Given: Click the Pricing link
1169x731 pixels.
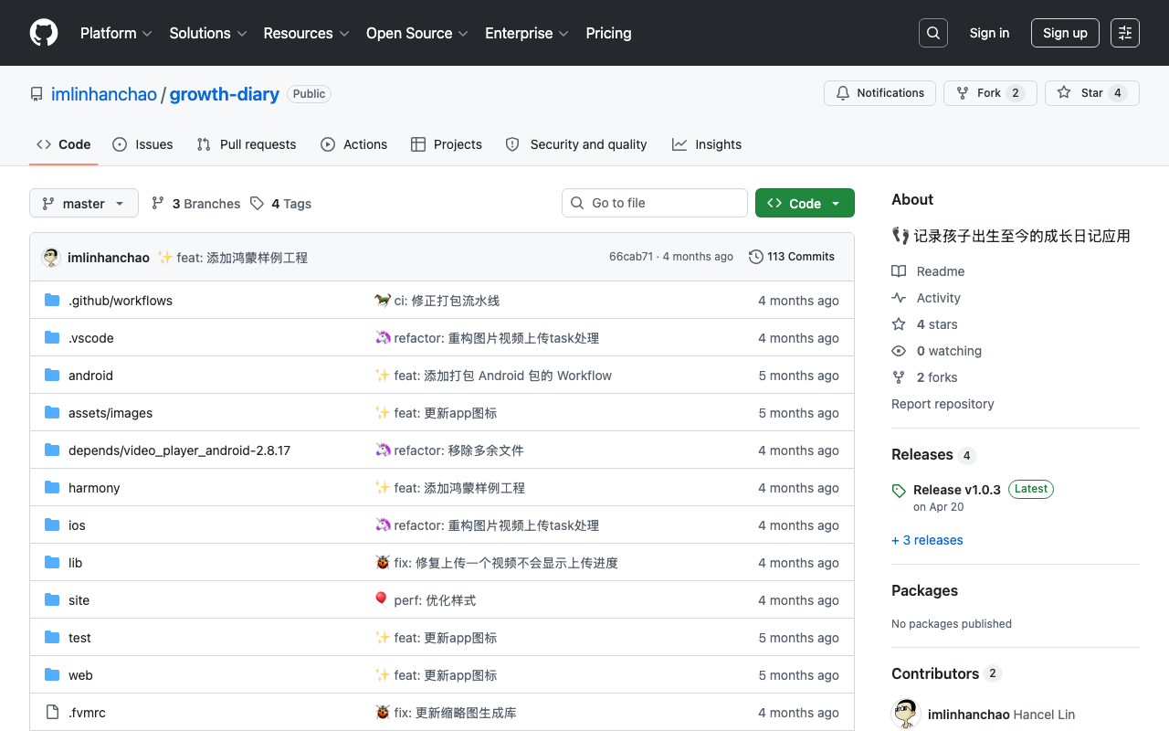Looking at the screenshot, I should pos(608,33).
